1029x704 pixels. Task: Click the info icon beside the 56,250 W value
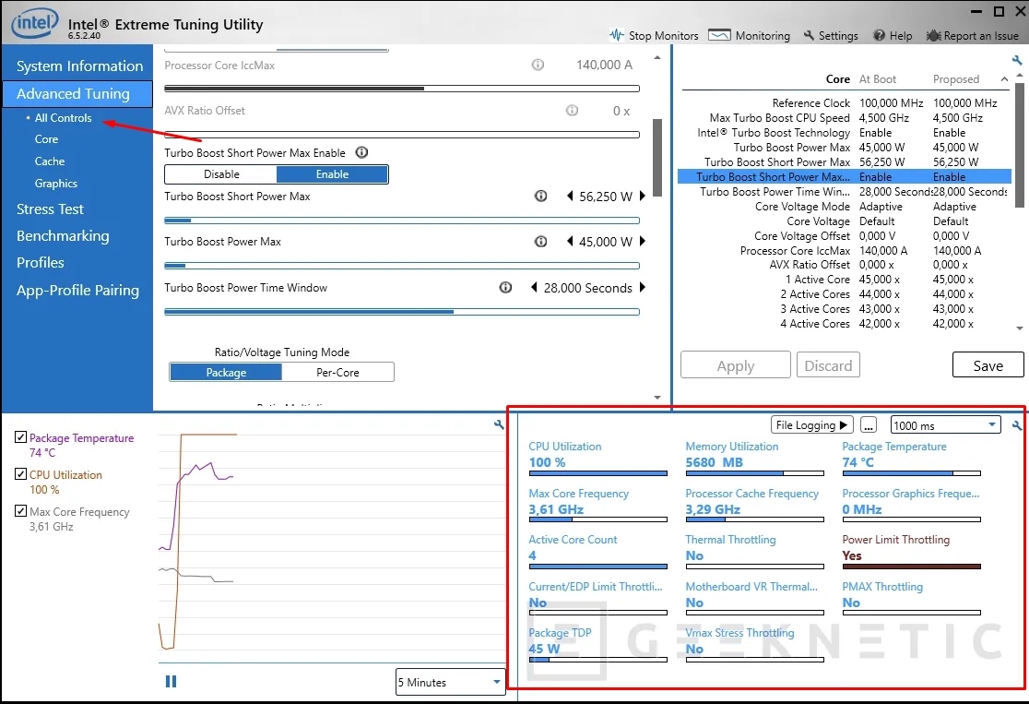click(x=540, y=196)
